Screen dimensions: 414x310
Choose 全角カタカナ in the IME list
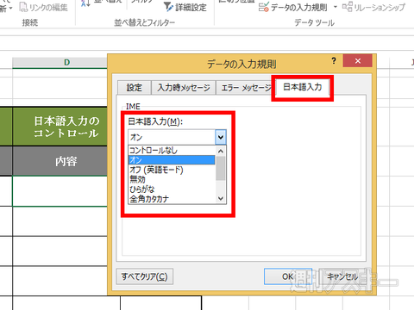172,199
